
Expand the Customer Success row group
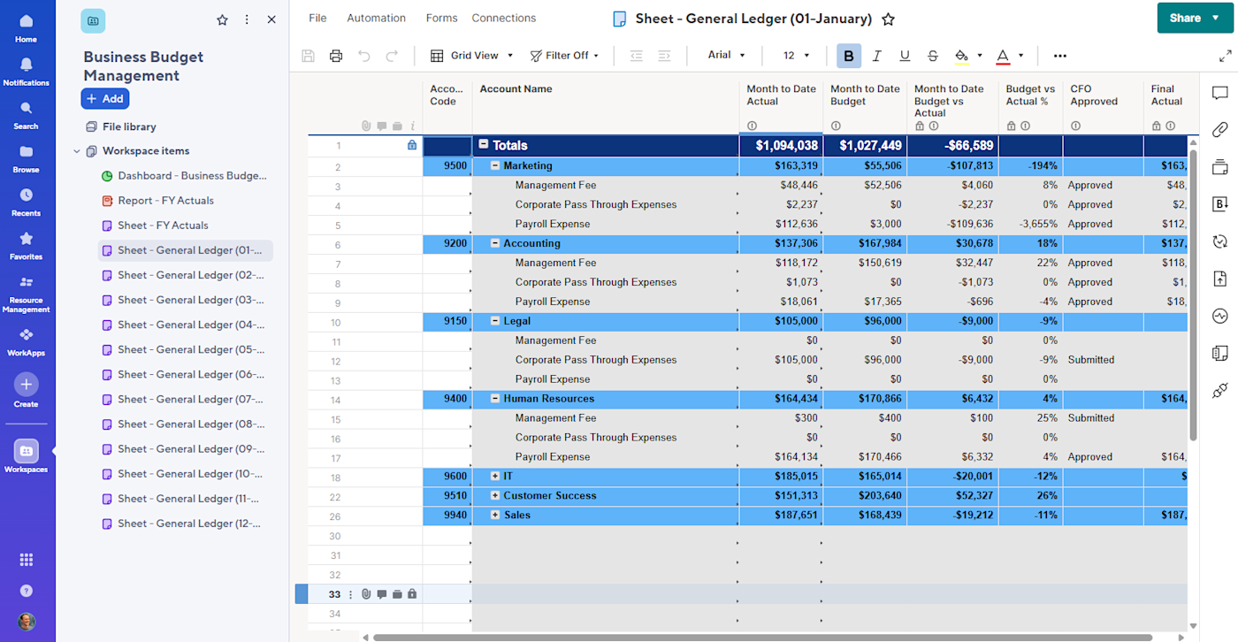click(x=496, y=495)
